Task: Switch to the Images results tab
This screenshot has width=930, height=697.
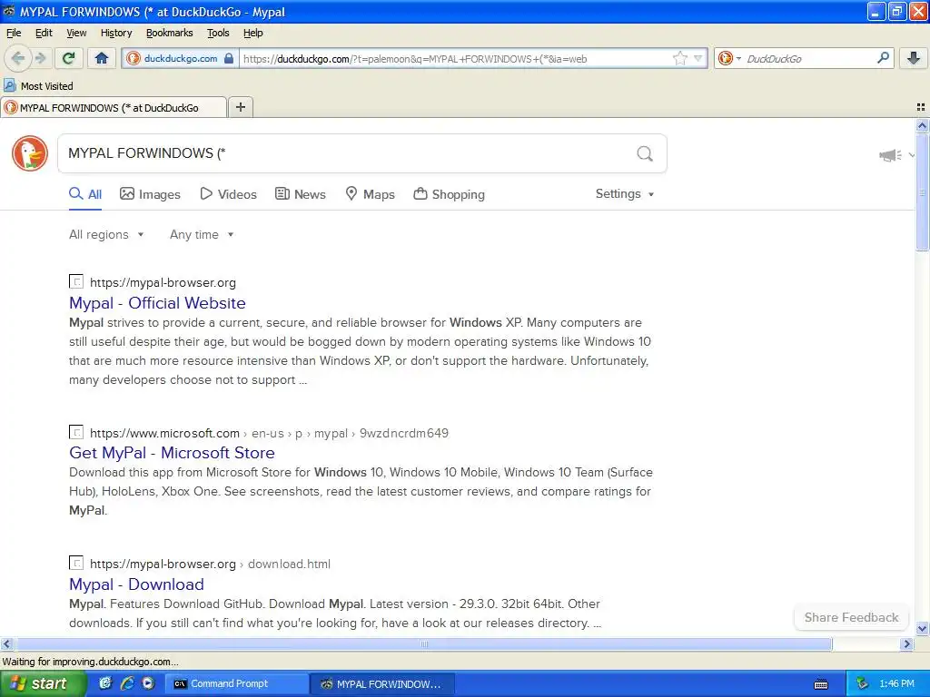Action: coord(150,194)
